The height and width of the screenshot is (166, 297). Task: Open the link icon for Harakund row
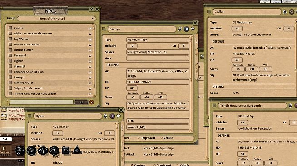[x=90, y=56]
